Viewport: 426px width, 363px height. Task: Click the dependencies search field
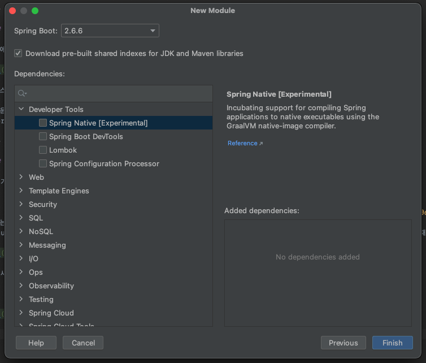tap(114, 93)
